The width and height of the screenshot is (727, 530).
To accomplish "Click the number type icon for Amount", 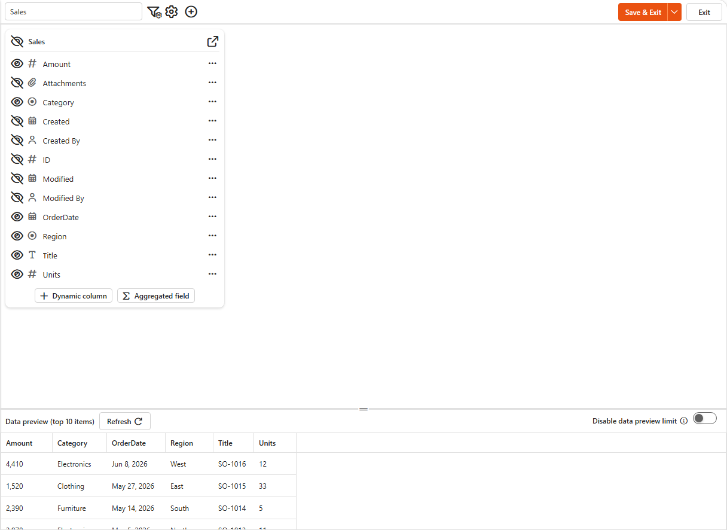I will point(32,63).
